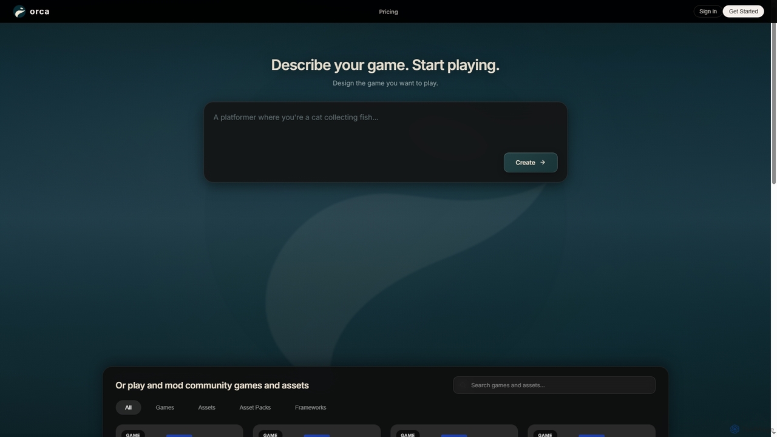The image size is (777, 437).
Task: Click the Sign in button
Action: pyautogui.click(x=708, y=12)
